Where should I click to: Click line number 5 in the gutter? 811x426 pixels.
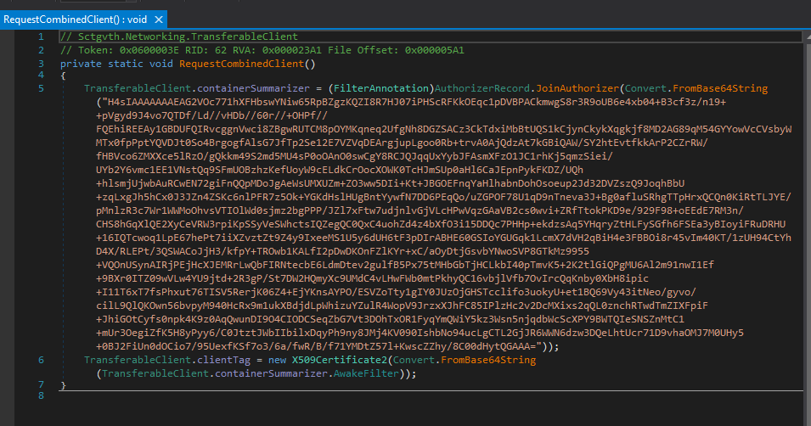pos(41,88)
